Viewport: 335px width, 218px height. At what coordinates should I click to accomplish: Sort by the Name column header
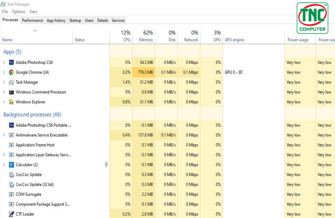pyautogui.click(x=36, y=36)
